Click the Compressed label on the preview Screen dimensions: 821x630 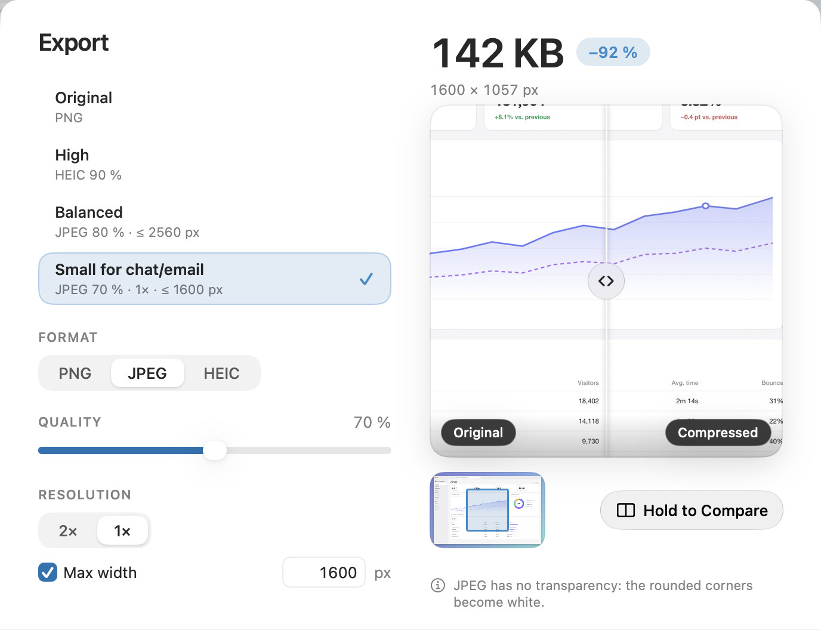click(718, 433)
